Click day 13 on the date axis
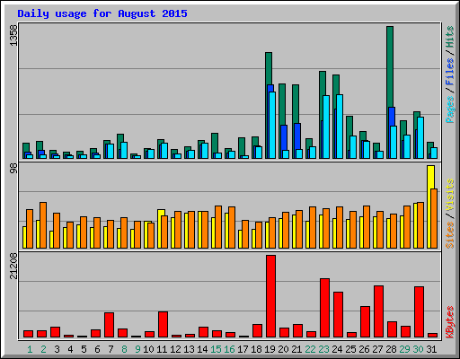Viewport: 460px width, 359px height. pyautogui.click(x=189, y=349)
